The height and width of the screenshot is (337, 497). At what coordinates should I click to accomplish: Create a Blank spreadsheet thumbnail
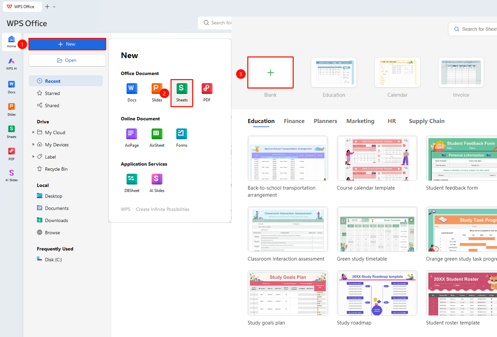tap(270, 73)
